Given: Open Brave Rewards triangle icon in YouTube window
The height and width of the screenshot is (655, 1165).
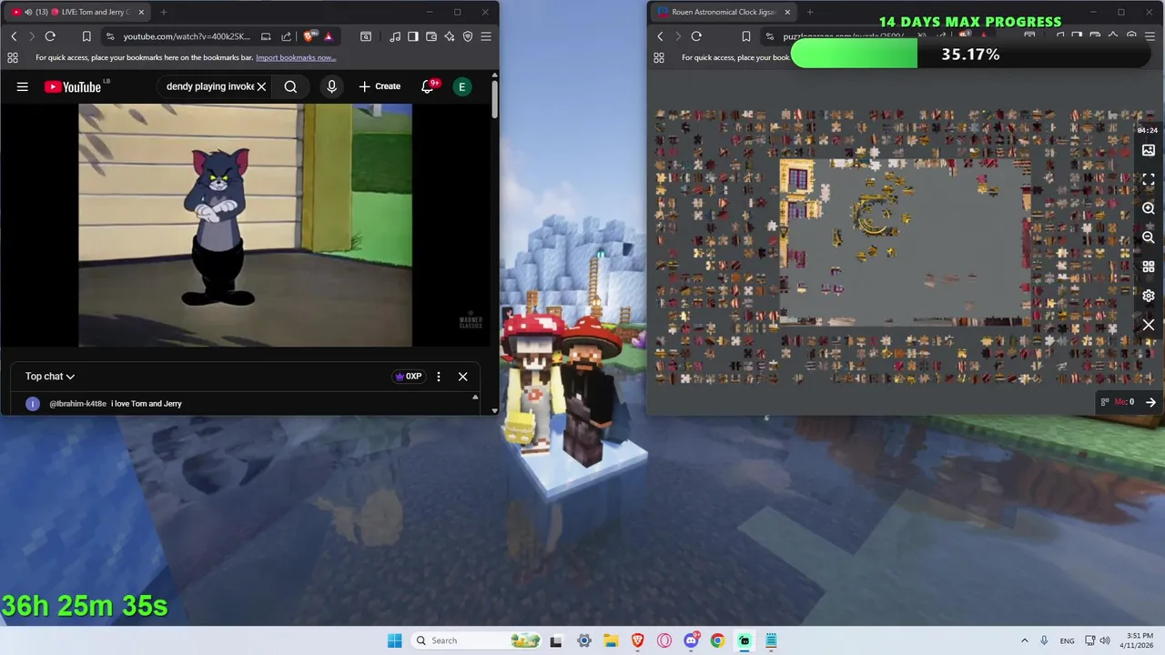Looking at the screenshot, I should coord(329,36).
